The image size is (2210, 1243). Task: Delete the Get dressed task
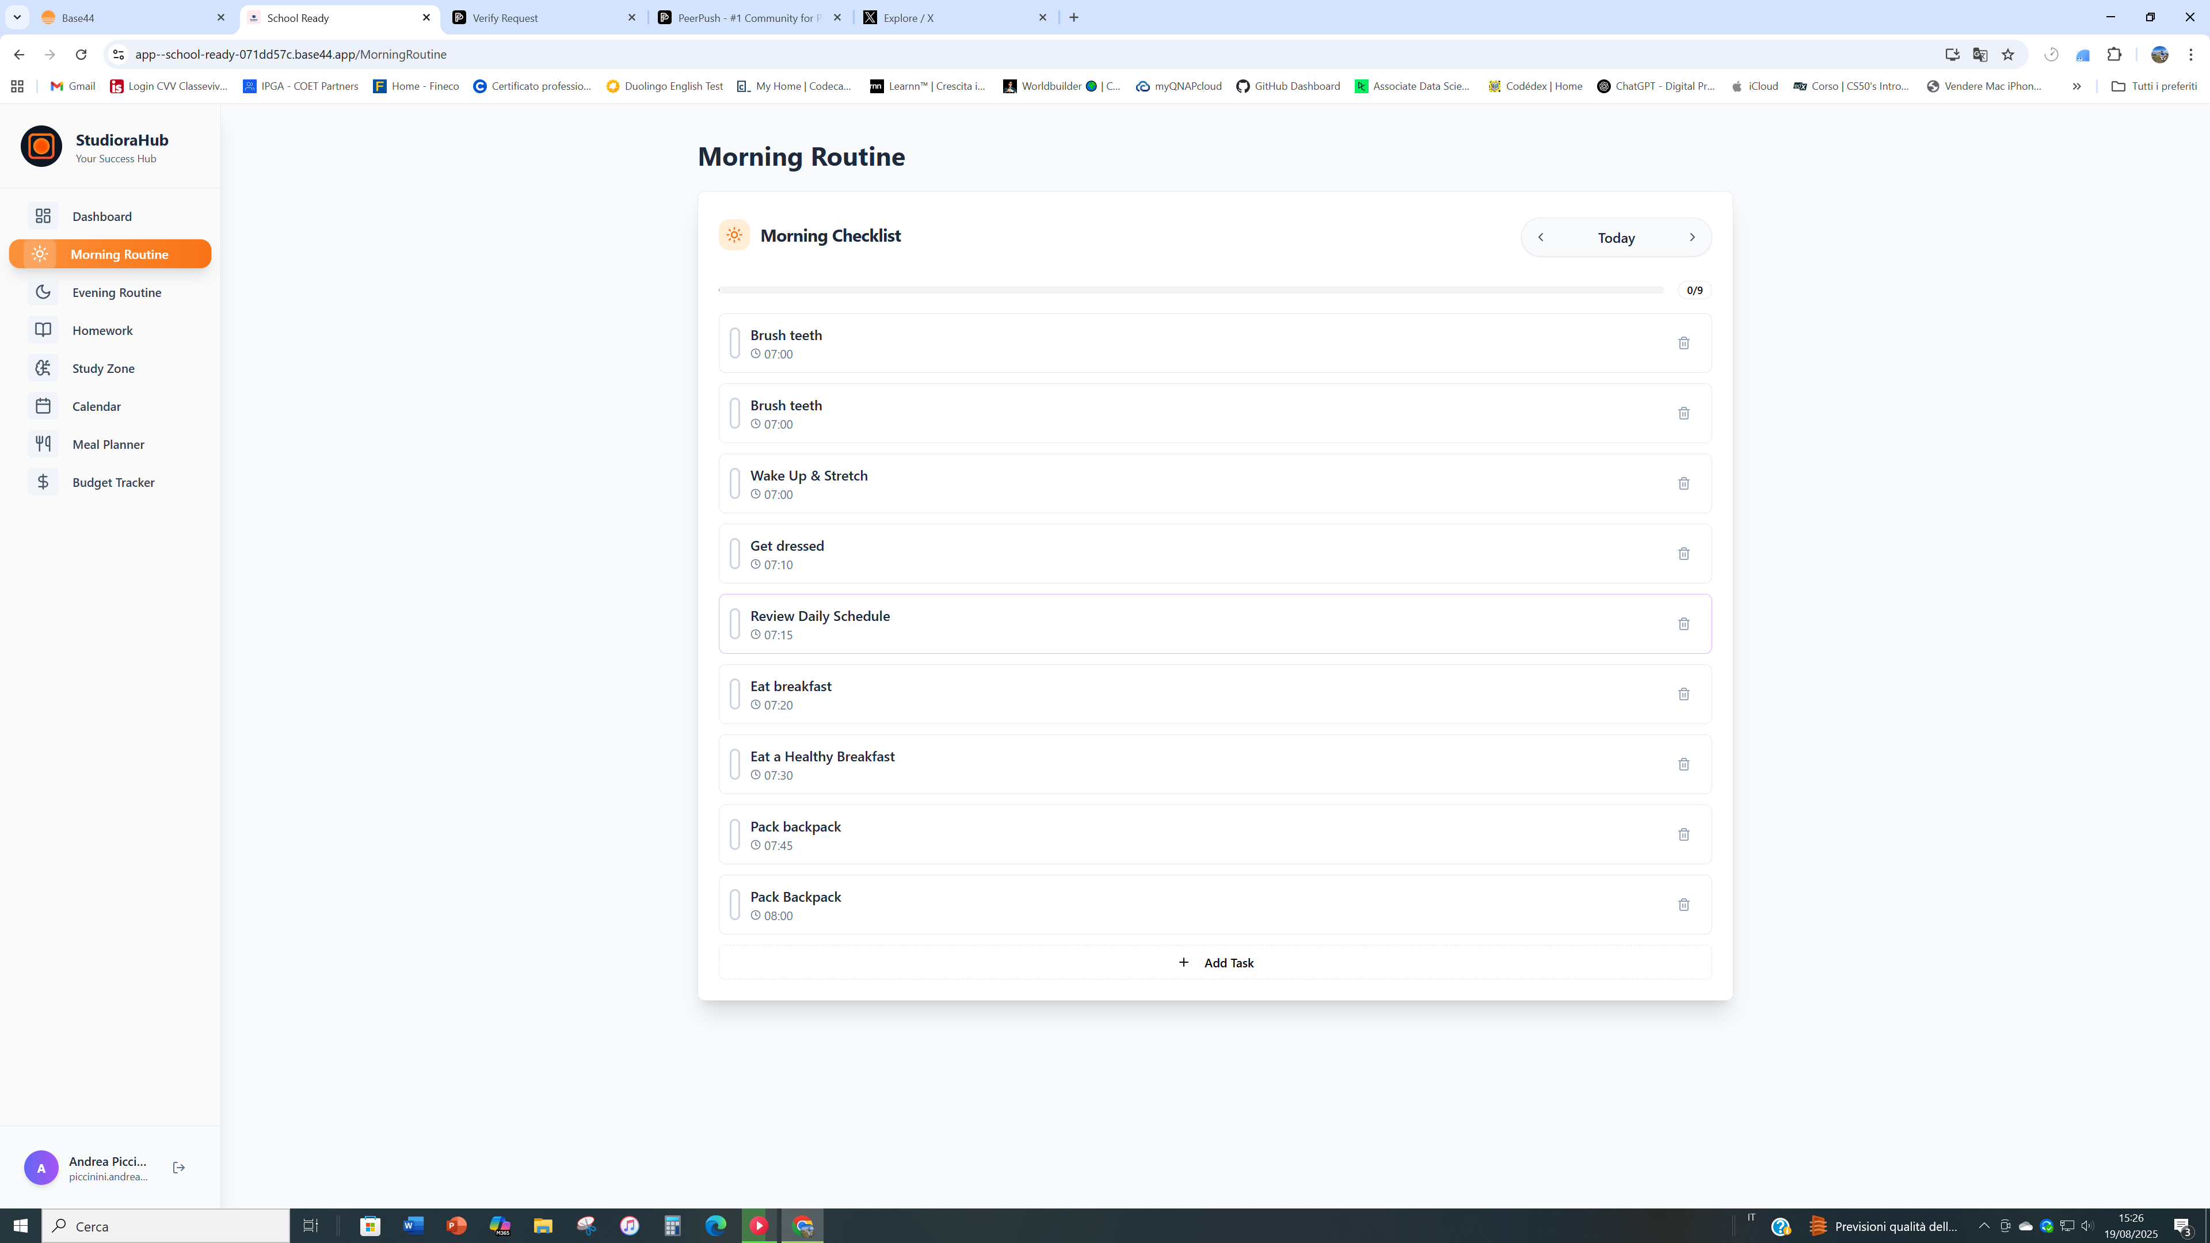[x=1683, y=554]
